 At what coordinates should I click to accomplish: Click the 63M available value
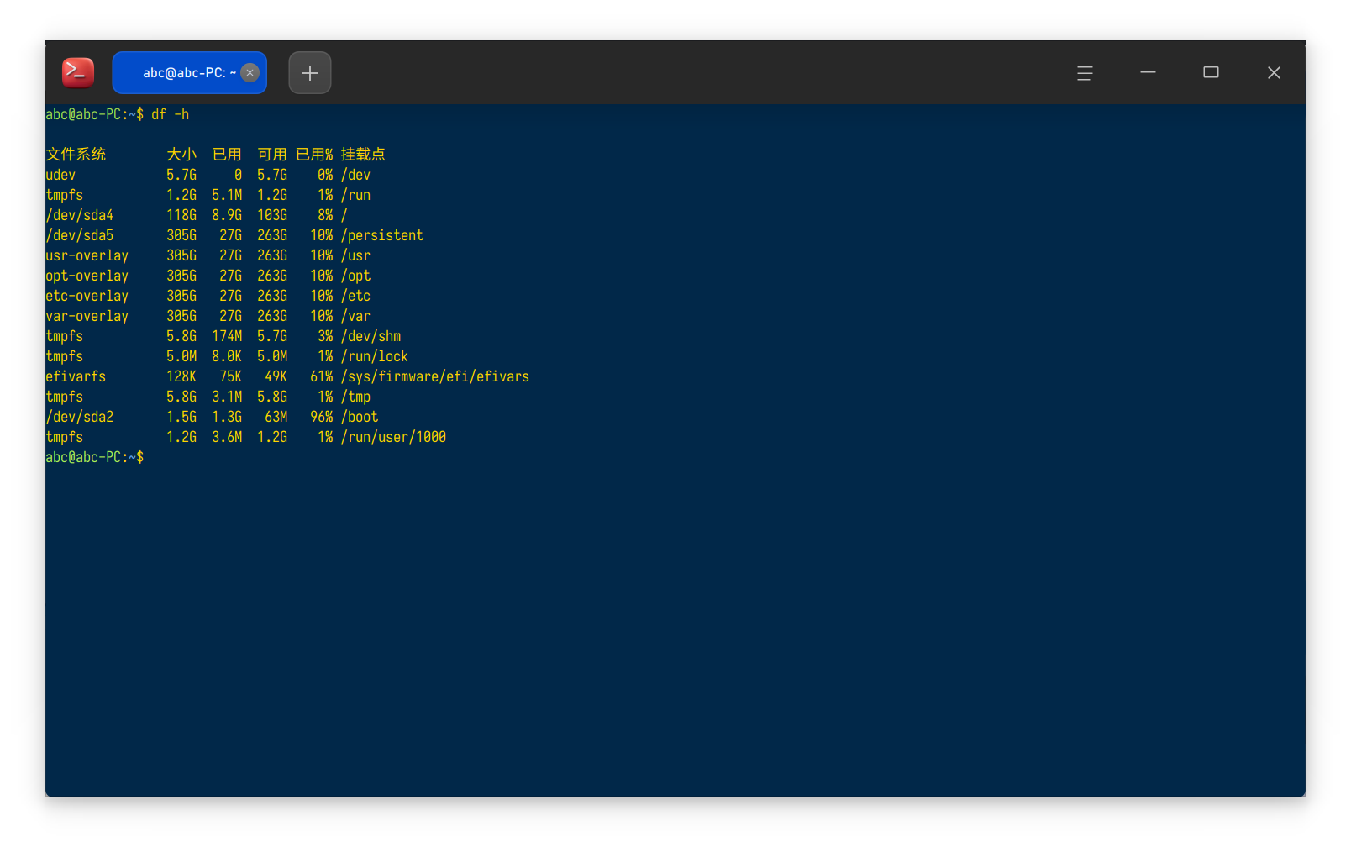coord(276,417)
